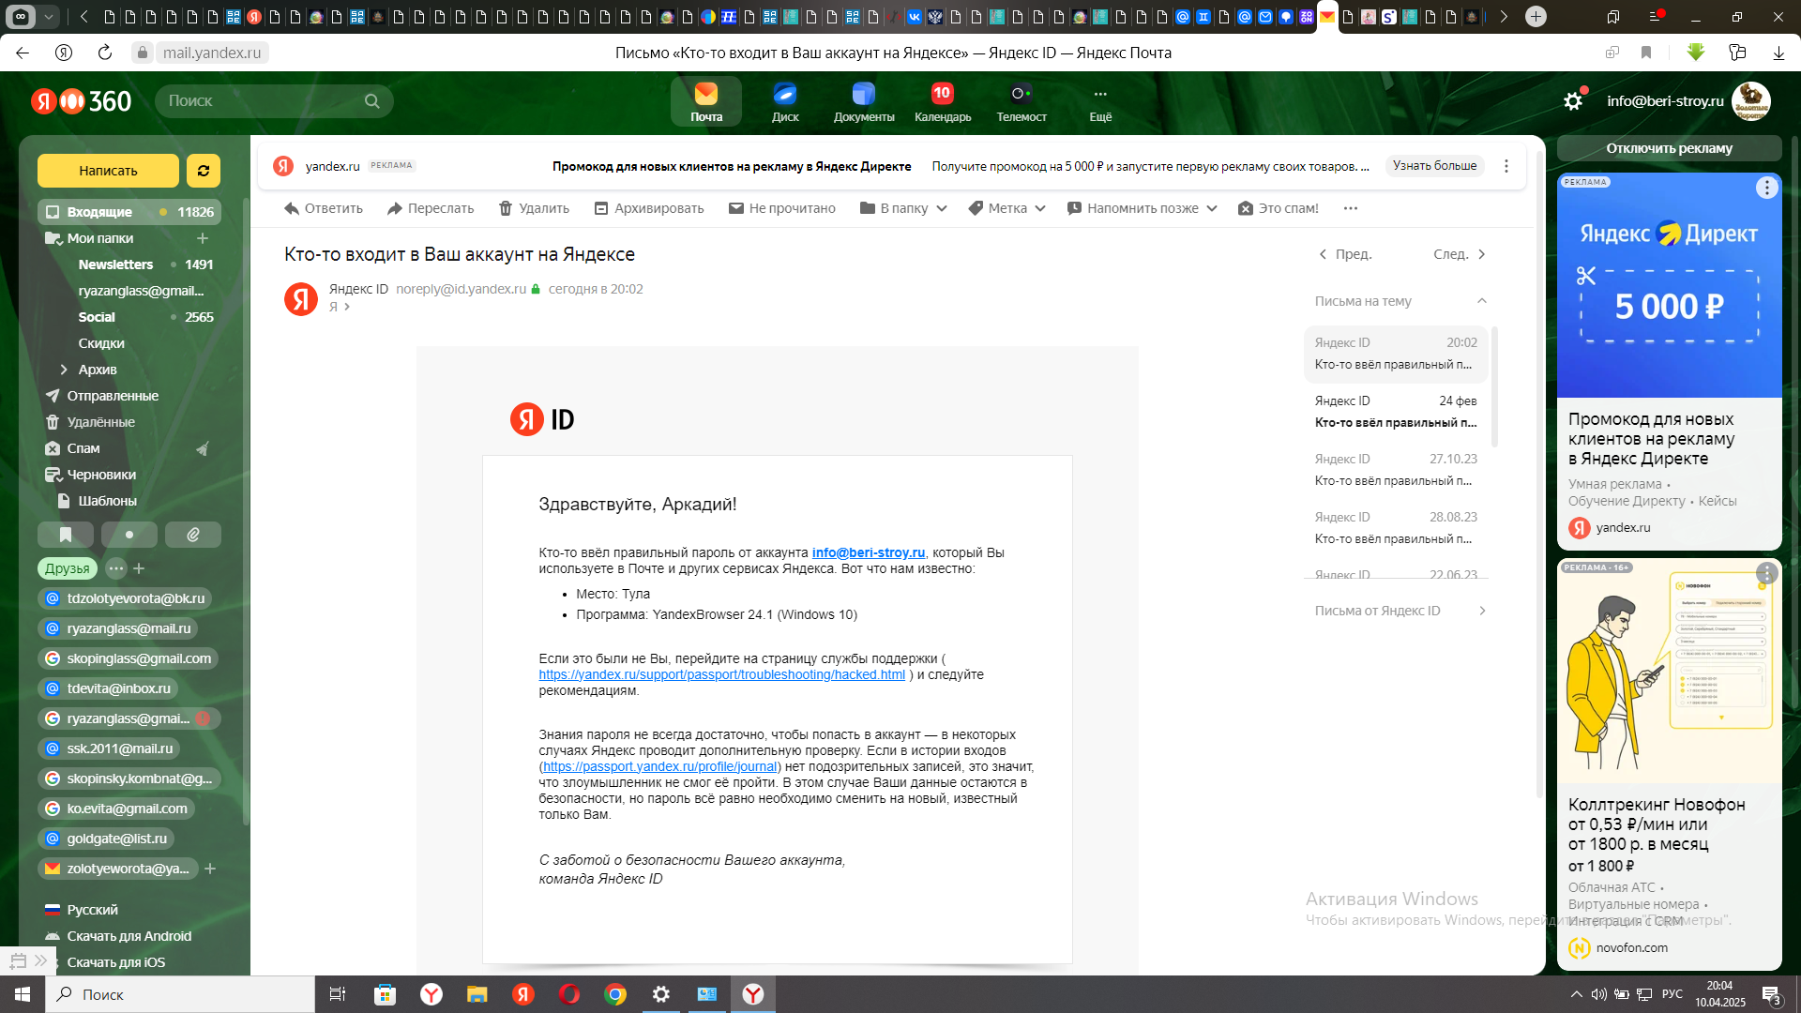Switch to goldgate@list.ru mailbox
The width and height of the screenshot is (1801, 1013).
point(107,839)
